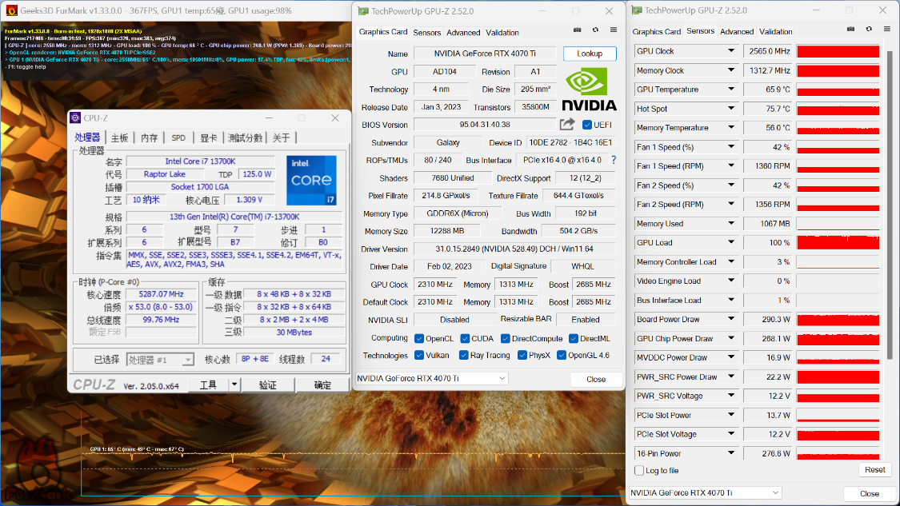Click the 测试分数 tab in CPU-Z
The width and height of the screenshot is (900, 506).
coord(245,137)
